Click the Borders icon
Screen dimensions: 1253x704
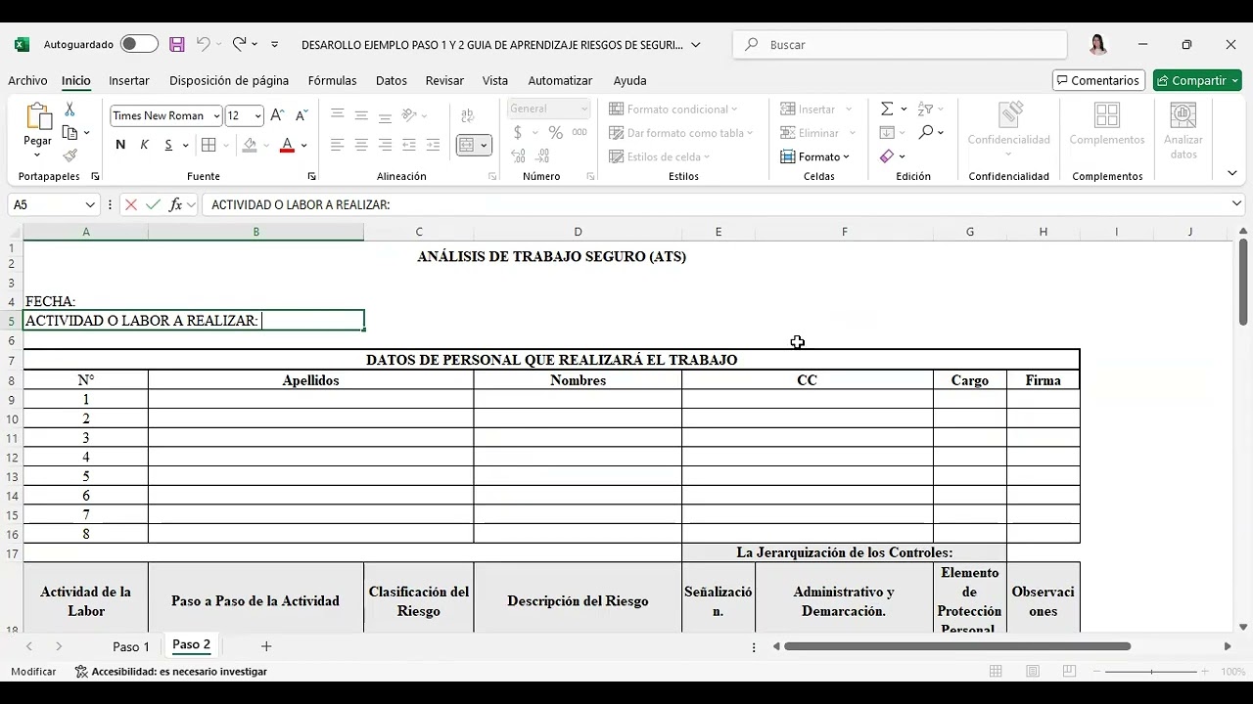click(209, 145)
